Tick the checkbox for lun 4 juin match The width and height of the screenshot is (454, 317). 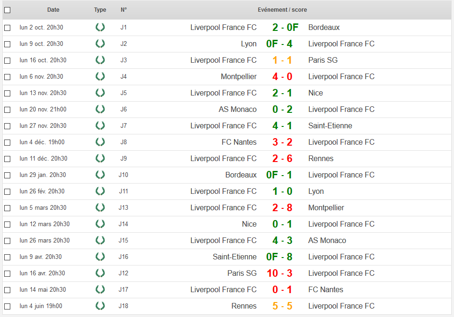pyautogui.click(x=7, y=306)
